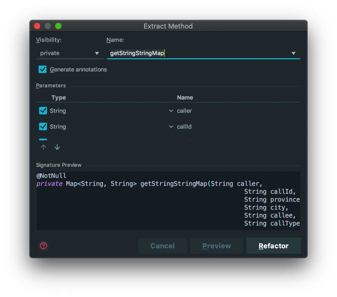Uncheck the String caller parameter checkbox

pyautogui.click(x=43, y=111)
